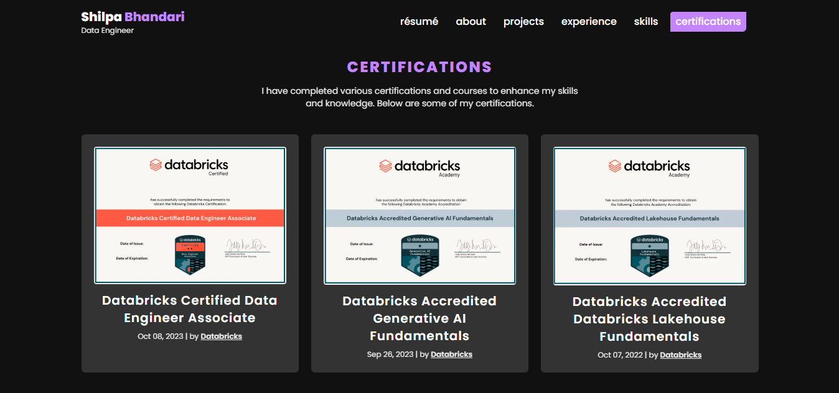This screenshot has width=839, height=393.
Task: Click the 'Databricks Certified Data Engineer Associate' card title
Action: click(190, 309)
